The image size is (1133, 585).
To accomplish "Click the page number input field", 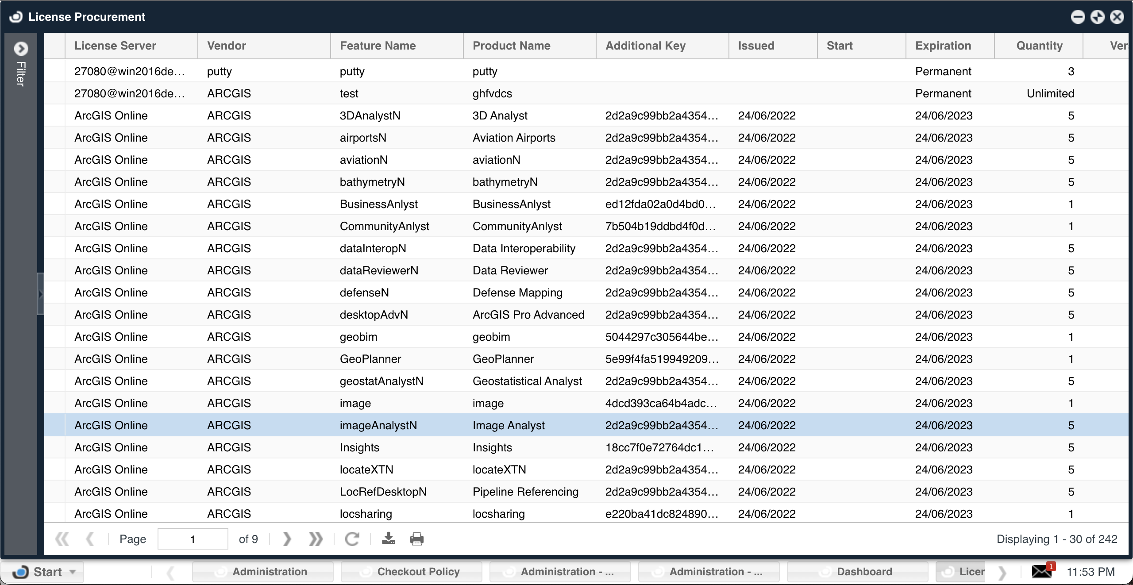I will tap(193, 539).
